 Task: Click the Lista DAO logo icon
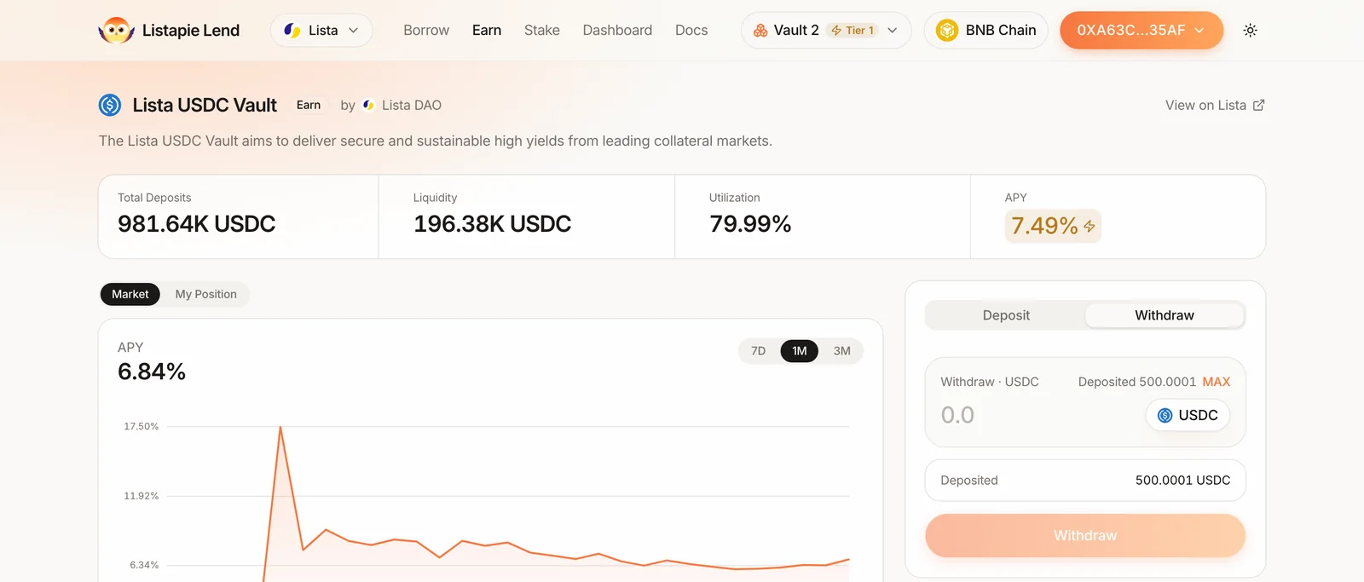[368, 105]
